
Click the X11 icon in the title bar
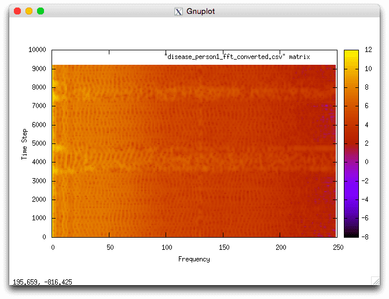pos(178,12)
